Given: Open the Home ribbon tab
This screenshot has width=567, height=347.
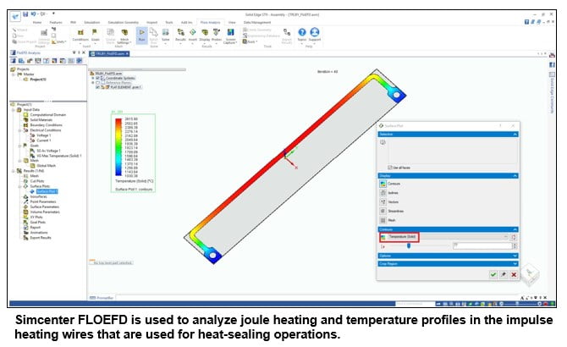Looking at the screenshot, I should pos(37,22).
